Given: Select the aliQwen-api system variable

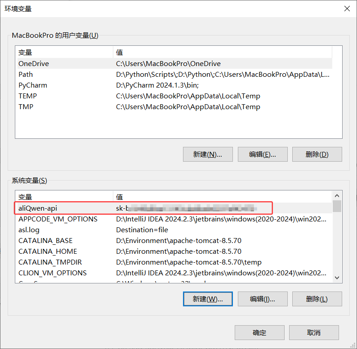Looking at the screenshot, I should tap(38, 208).
